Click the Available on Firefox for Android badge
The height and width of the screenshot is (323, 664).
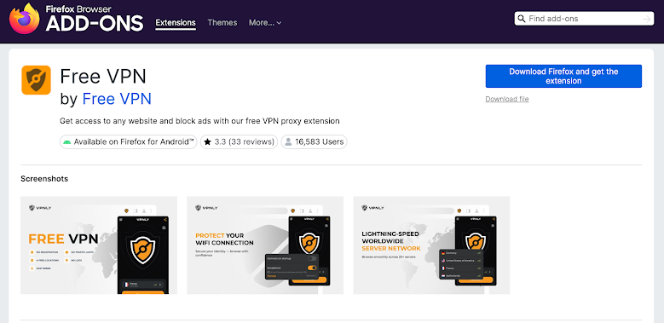(x=129, y=141)
